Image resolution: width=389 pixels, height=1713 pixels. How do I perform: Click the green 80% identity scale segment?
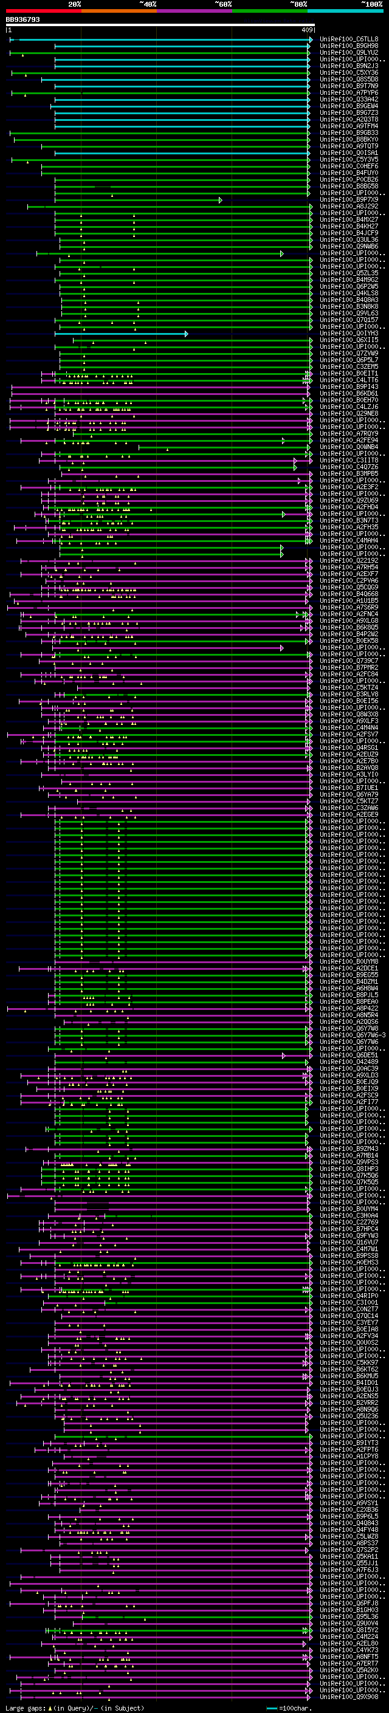pos(270,11)
